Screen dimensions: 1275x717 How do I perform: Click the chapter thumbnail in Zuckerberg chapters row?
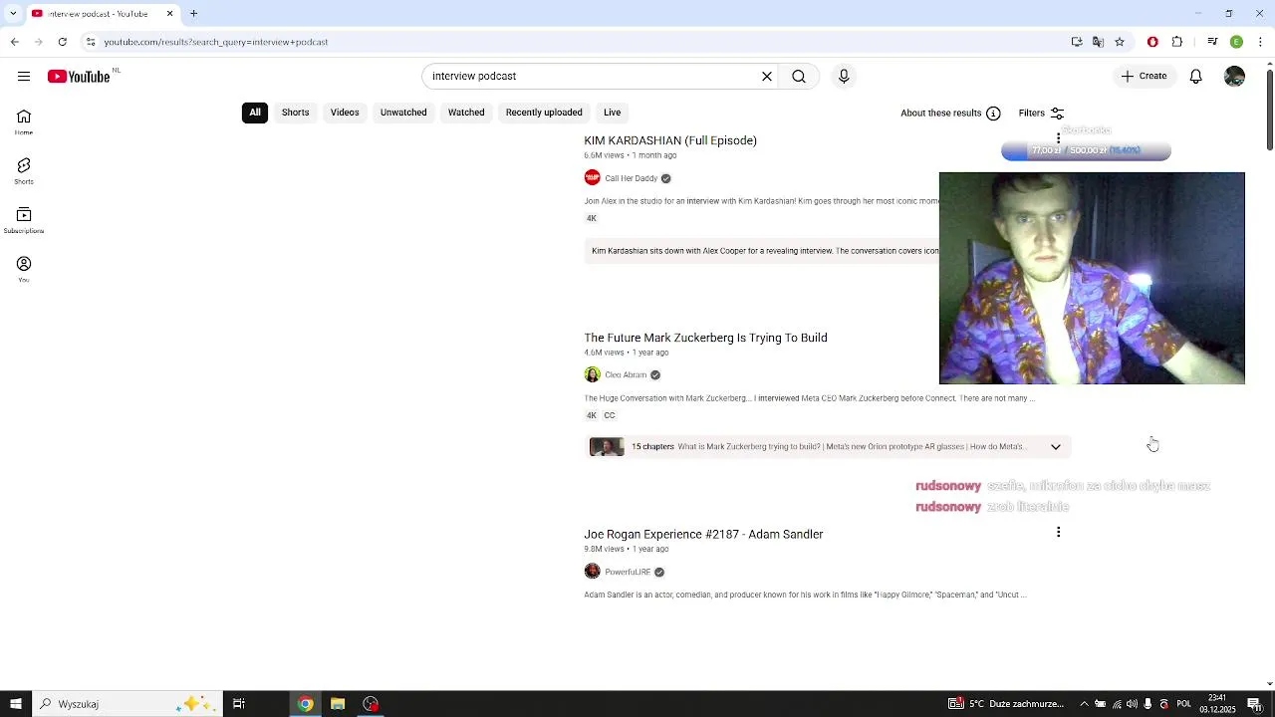(607, 447)
